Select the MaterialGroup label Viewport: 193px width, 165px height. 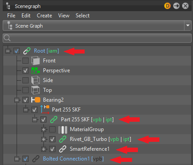pyautogui.click(x=87, y=129)
